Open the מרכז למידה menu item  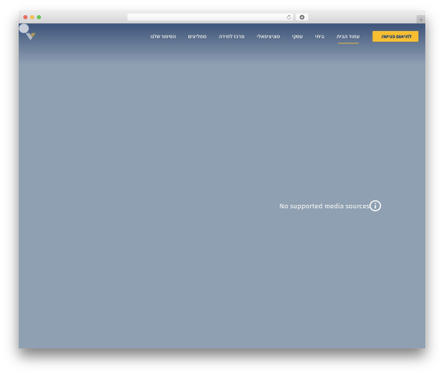[232, 36]
